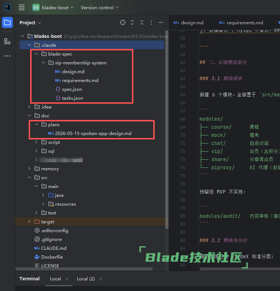Click the .gitignore ignore icon
This screenshot has width=280, height=291.
[x=37, y=239]
